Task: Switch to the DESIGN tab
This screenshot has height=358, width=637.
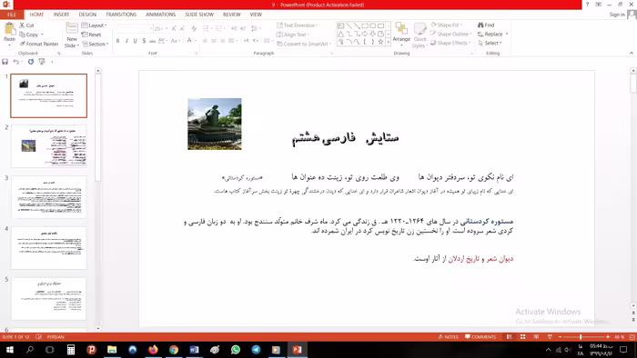Action: [x=87, y=15]
